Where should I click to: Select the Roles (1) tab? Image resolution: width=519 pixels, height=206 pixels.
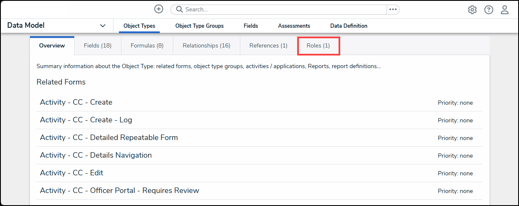click(x=318, y=45)
